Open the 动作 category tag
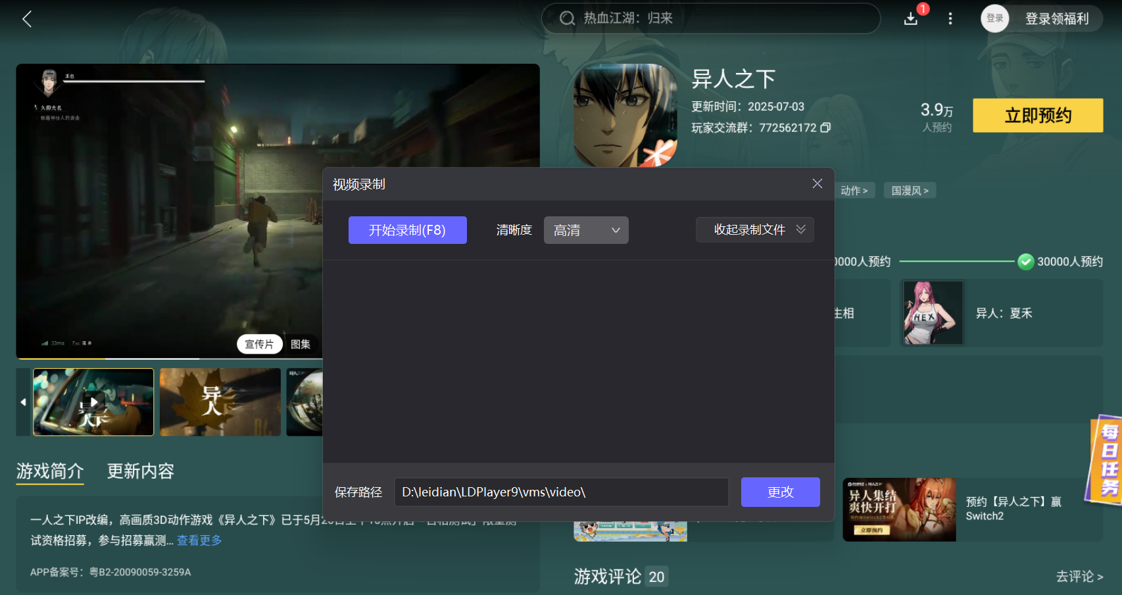The image size is (1122, 595). 854,191
